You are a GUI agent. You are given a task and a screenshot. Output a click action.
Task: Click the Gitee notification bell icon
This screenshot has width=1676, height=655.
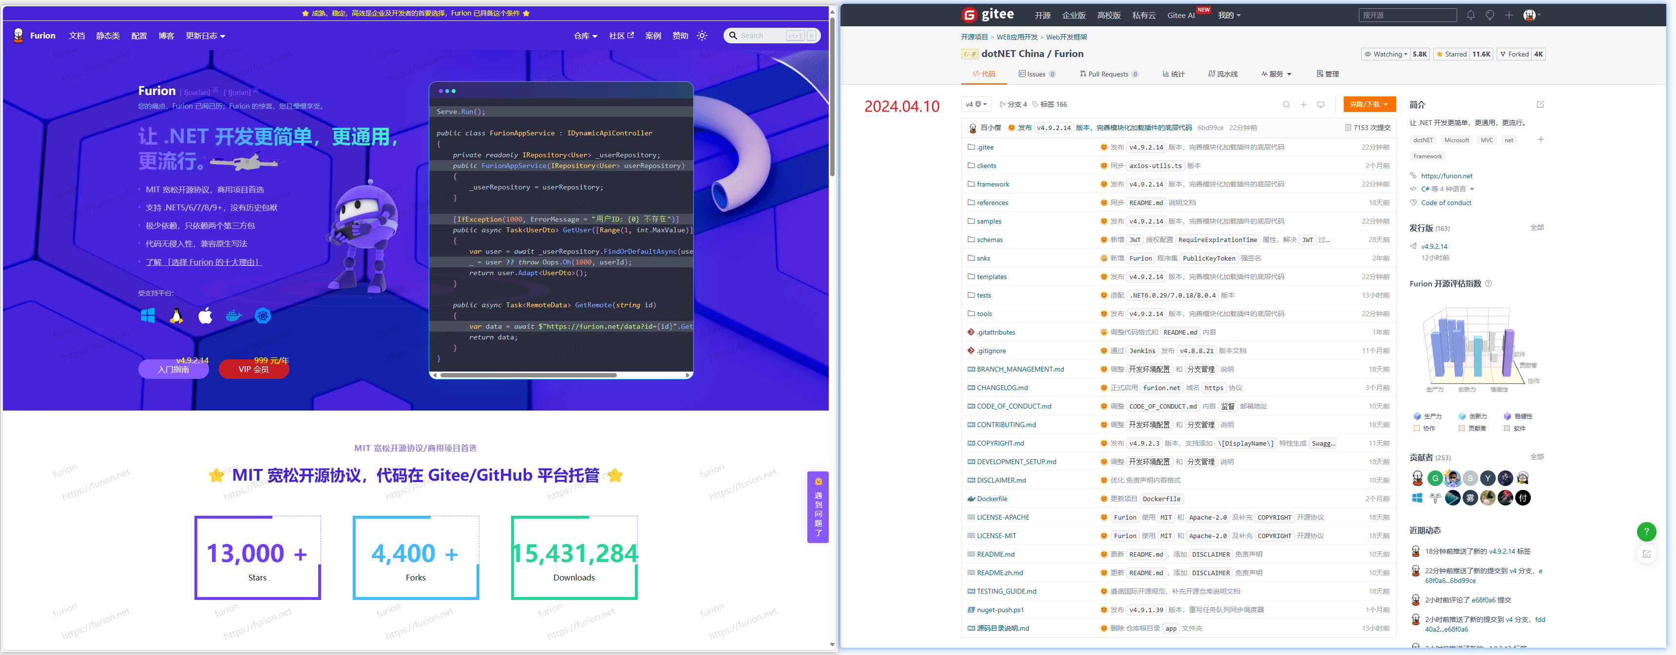tap(1470, 15)
